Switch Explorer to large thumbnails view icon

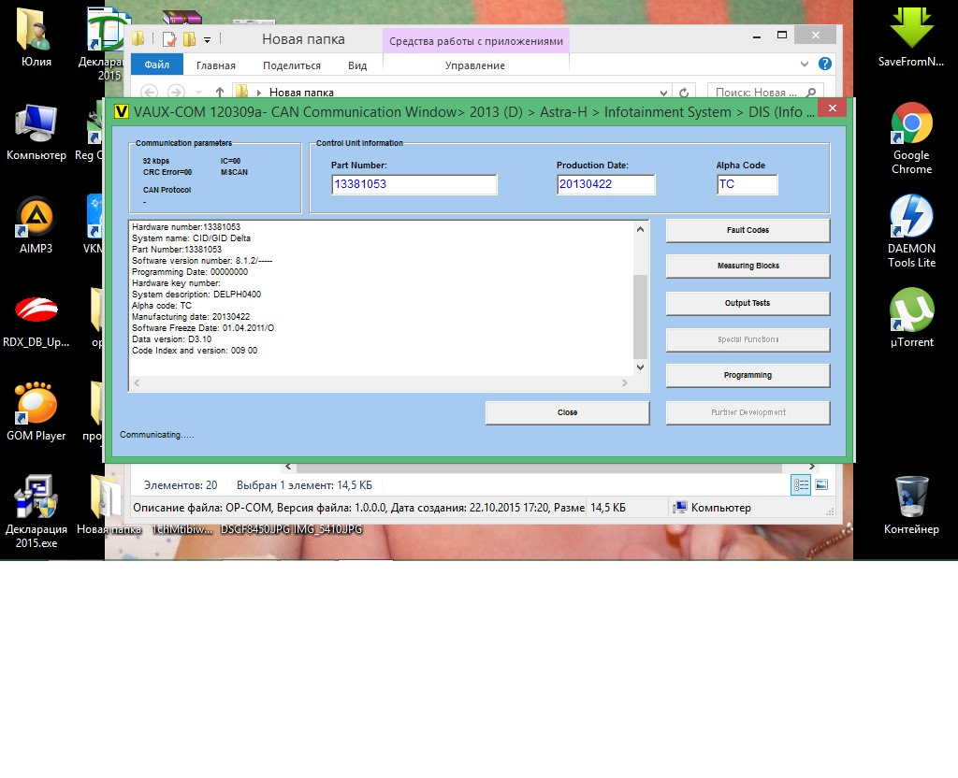[821, 485]
